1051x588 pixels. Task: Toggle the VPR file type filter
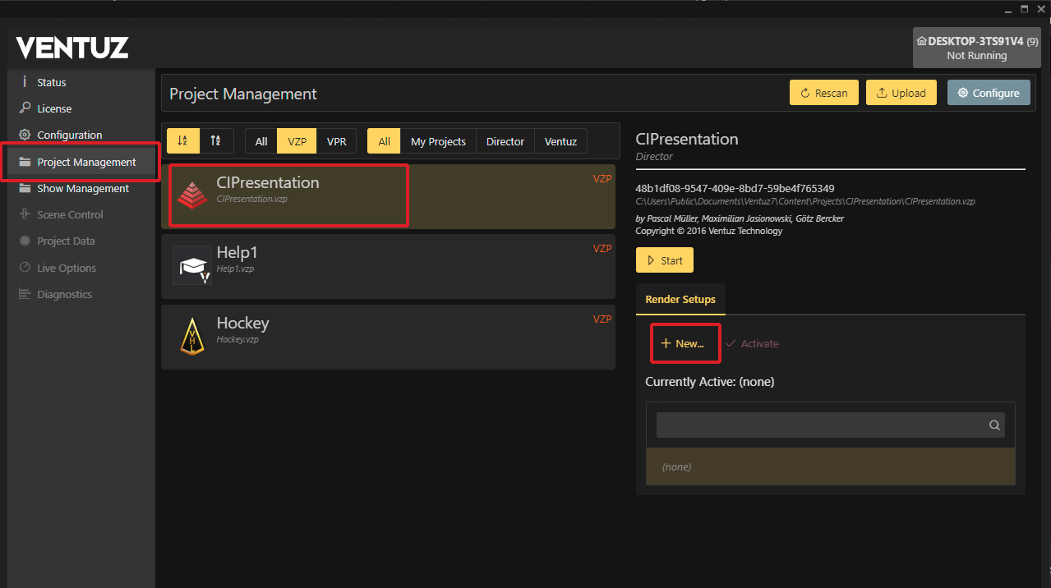coord(336,141)
